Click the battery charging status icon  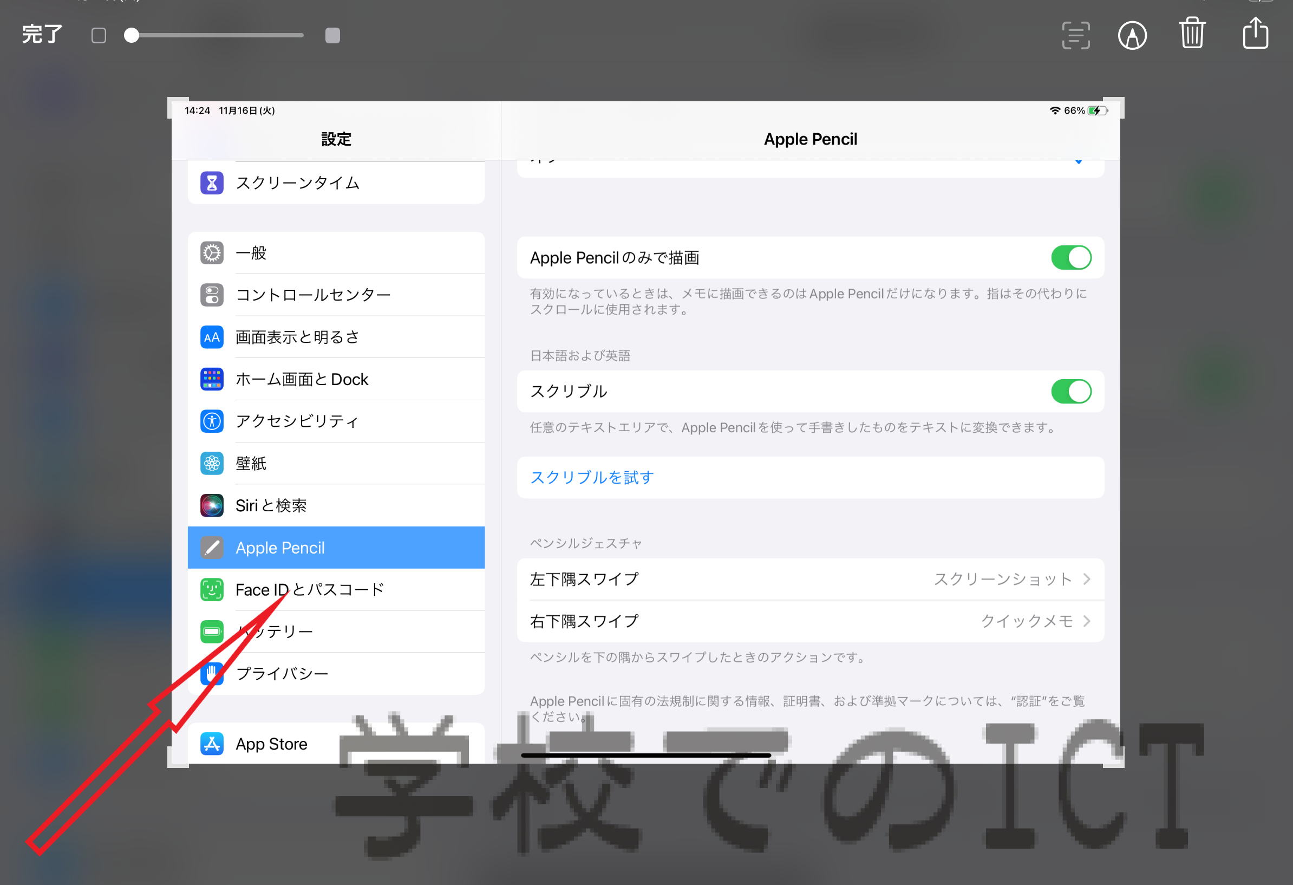click(x=1098, y=110)
